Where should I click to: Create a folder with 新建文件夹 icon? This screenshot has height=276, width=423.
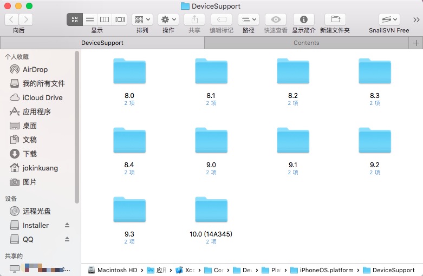pyautogui.click(x=335, y=19)
